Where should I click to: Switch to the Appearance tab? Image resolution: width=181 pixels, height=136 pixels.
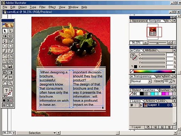[x=139, y=21]
